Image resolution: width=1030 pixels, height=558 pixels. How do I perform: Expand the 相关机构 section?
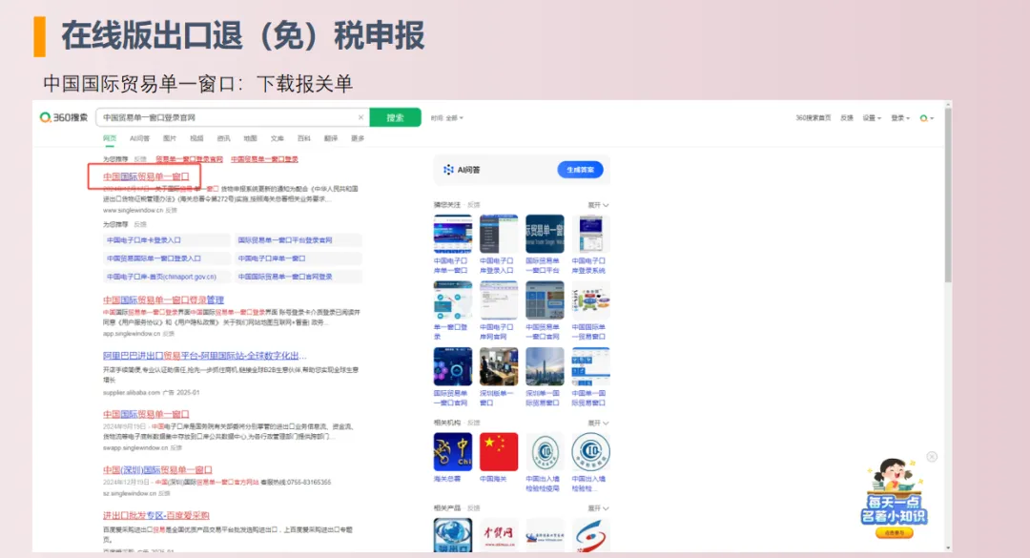coord(598,423)
